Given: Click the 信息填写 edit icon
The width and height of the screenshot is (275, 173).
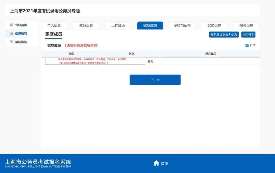Looking at the screenshot, I should [x=11, y=34].
